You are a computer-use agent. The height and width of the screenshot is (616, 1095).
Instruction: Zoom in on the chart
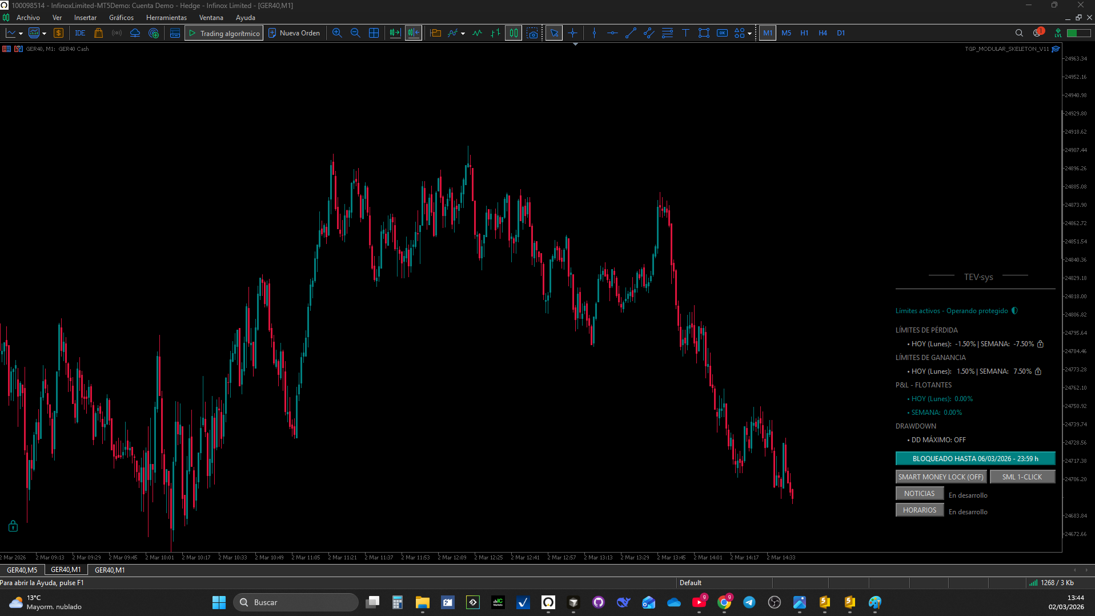tap(337, 33)
